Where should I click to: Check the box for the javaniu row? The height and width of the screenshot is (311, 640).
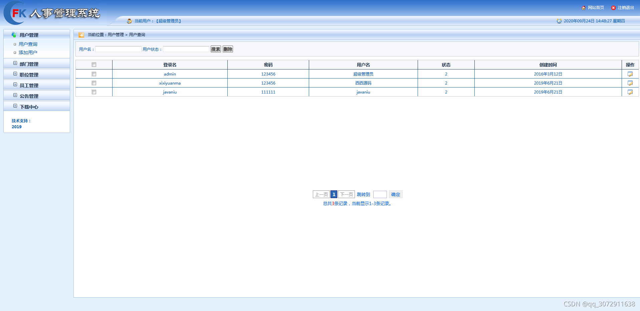click(x=94, y=92)
